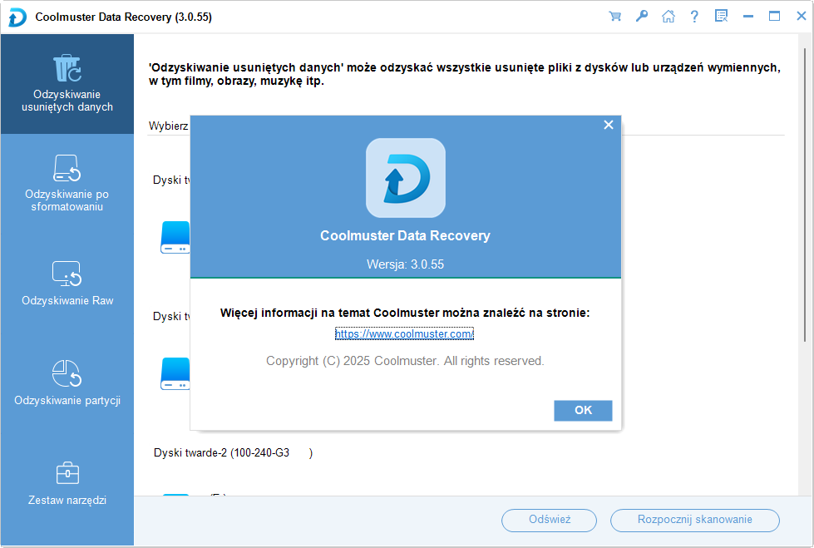Image resolution: width=814 pixels, height=548 pixels.
Task: Click the monitor Raw recovery icon
Action: pos(67,274)
